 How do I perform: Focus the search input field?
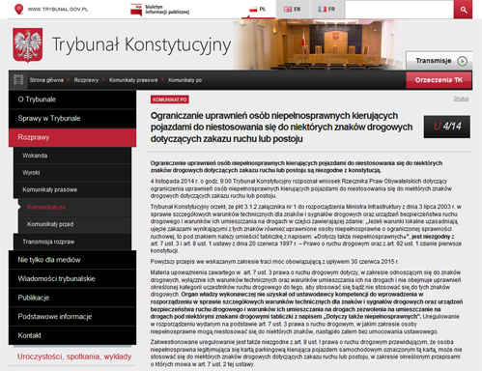(x=399, y=10)
